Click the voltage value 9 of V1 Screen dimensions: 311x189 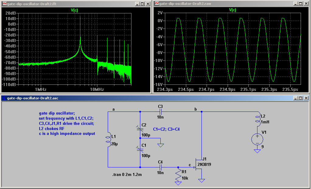coord(263,147)
